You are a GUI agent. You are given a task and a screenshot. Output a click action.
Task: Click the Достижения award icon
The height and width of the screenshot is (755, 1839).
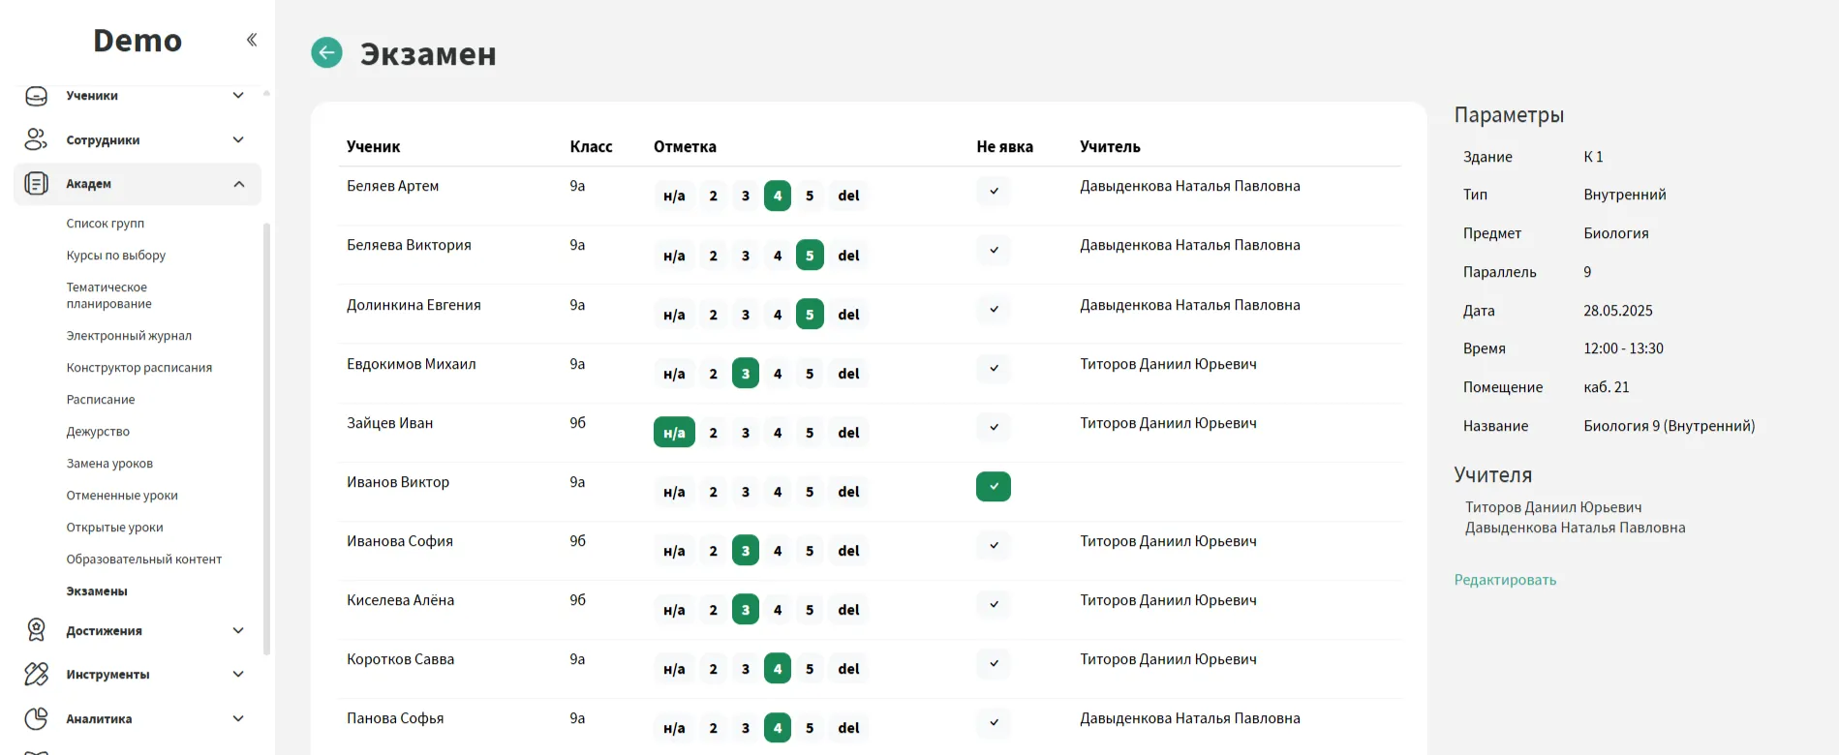pos(36,630)
